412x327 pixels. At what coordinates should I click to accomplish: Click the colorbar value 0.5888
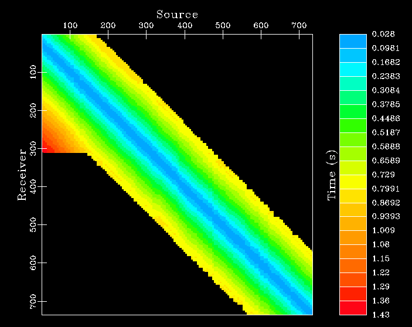386,147
